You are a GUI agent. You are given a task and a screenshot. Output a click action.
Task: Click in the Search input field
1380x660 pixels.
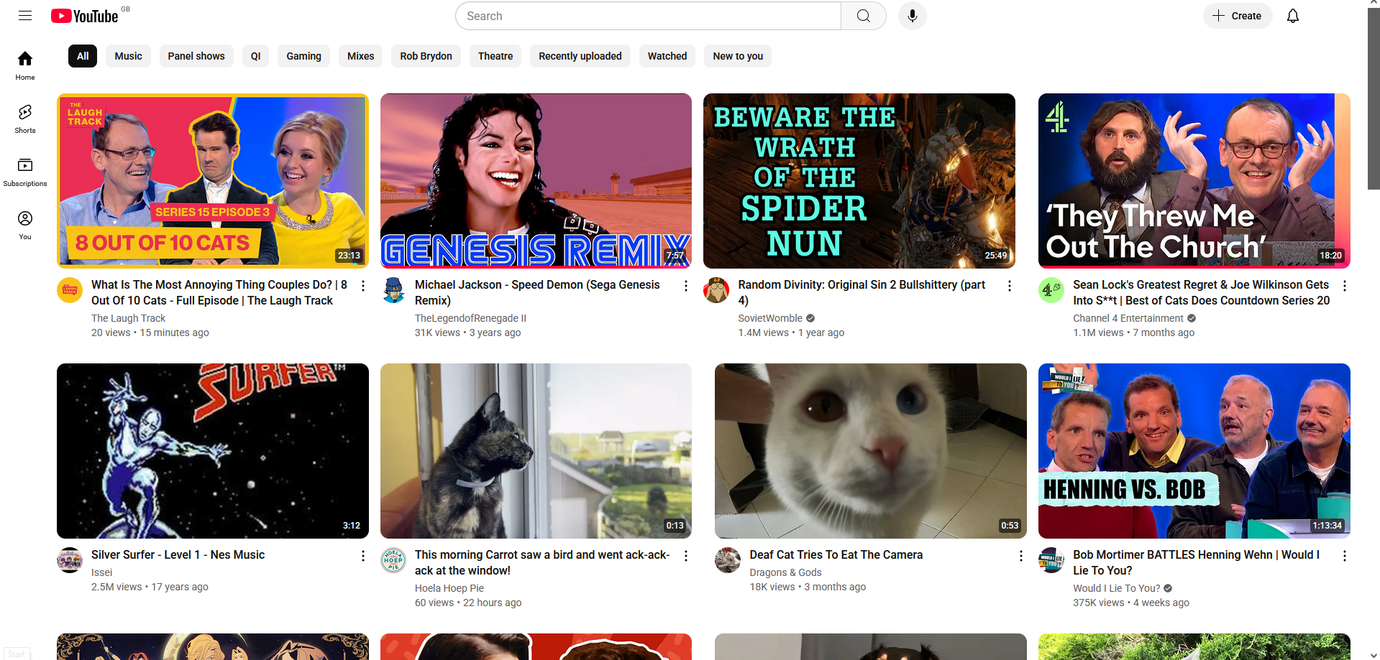(x=648, y=16)
